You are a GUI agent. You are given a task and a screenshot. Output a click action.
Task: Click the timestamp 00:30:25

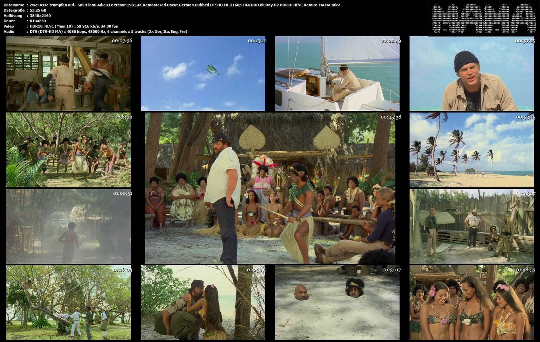[x=525, y=41]
